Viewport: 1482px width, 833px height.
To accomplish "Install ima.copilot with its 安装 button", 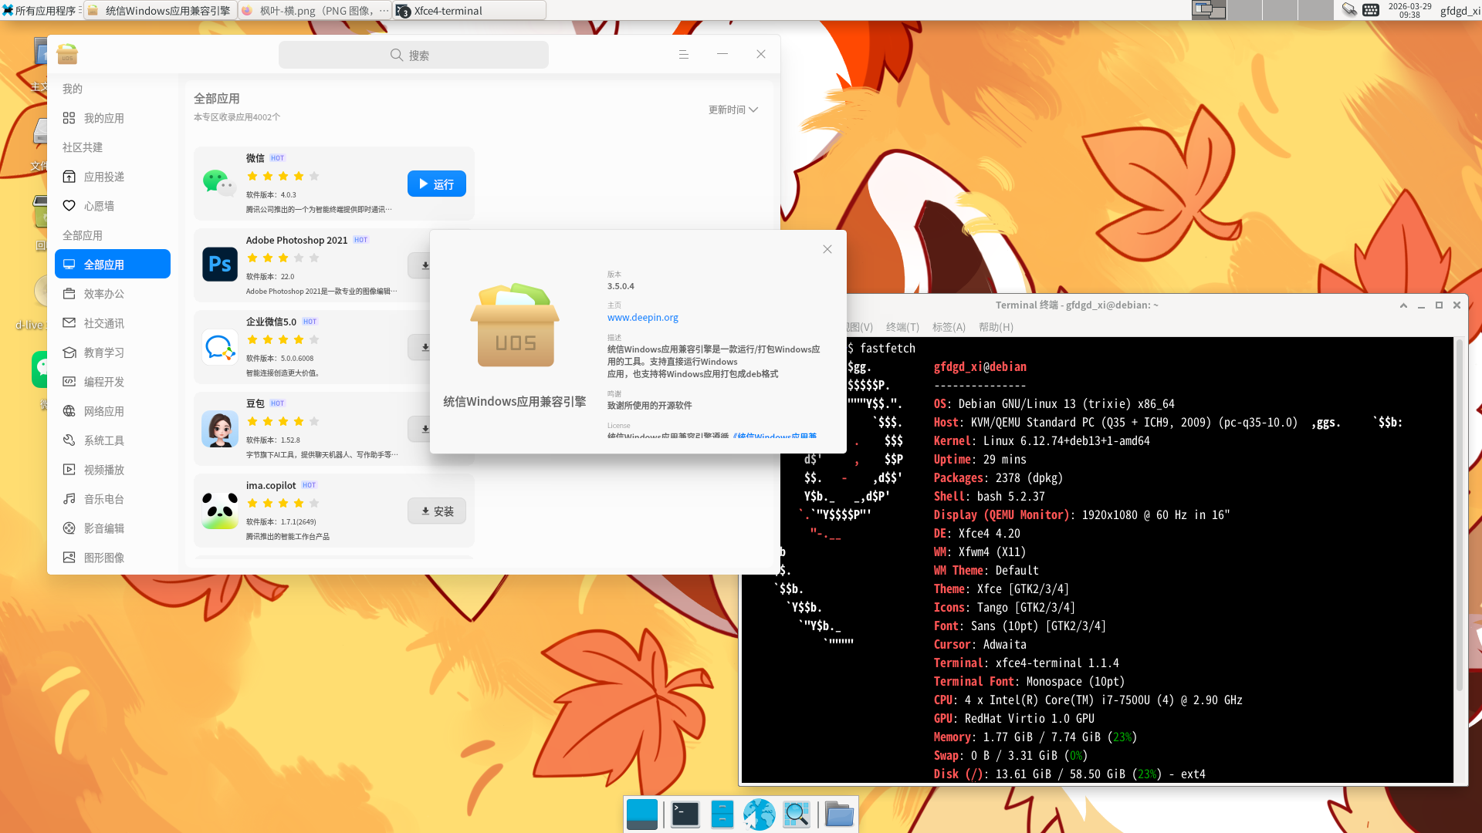I will tap(436, 511).
